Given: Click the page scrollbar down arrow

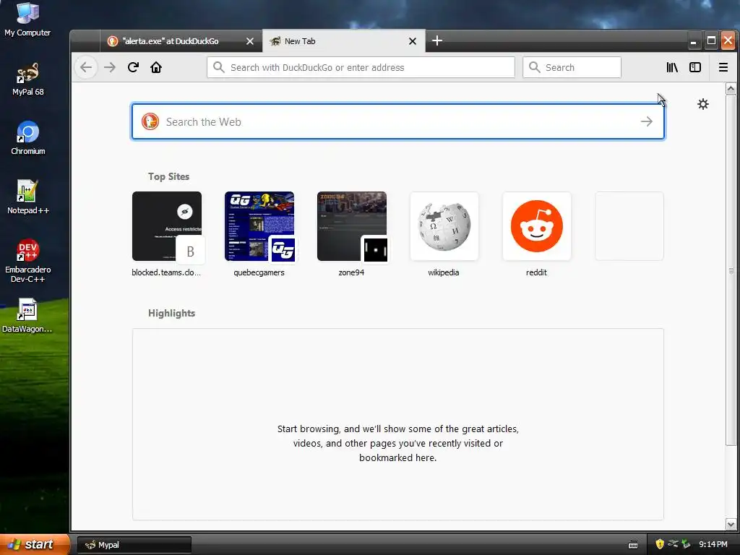Looking at the screenshot, I should 731,525.
